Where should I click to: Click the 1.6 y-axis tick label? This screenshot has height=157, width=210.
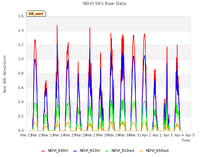click(21, 16)
